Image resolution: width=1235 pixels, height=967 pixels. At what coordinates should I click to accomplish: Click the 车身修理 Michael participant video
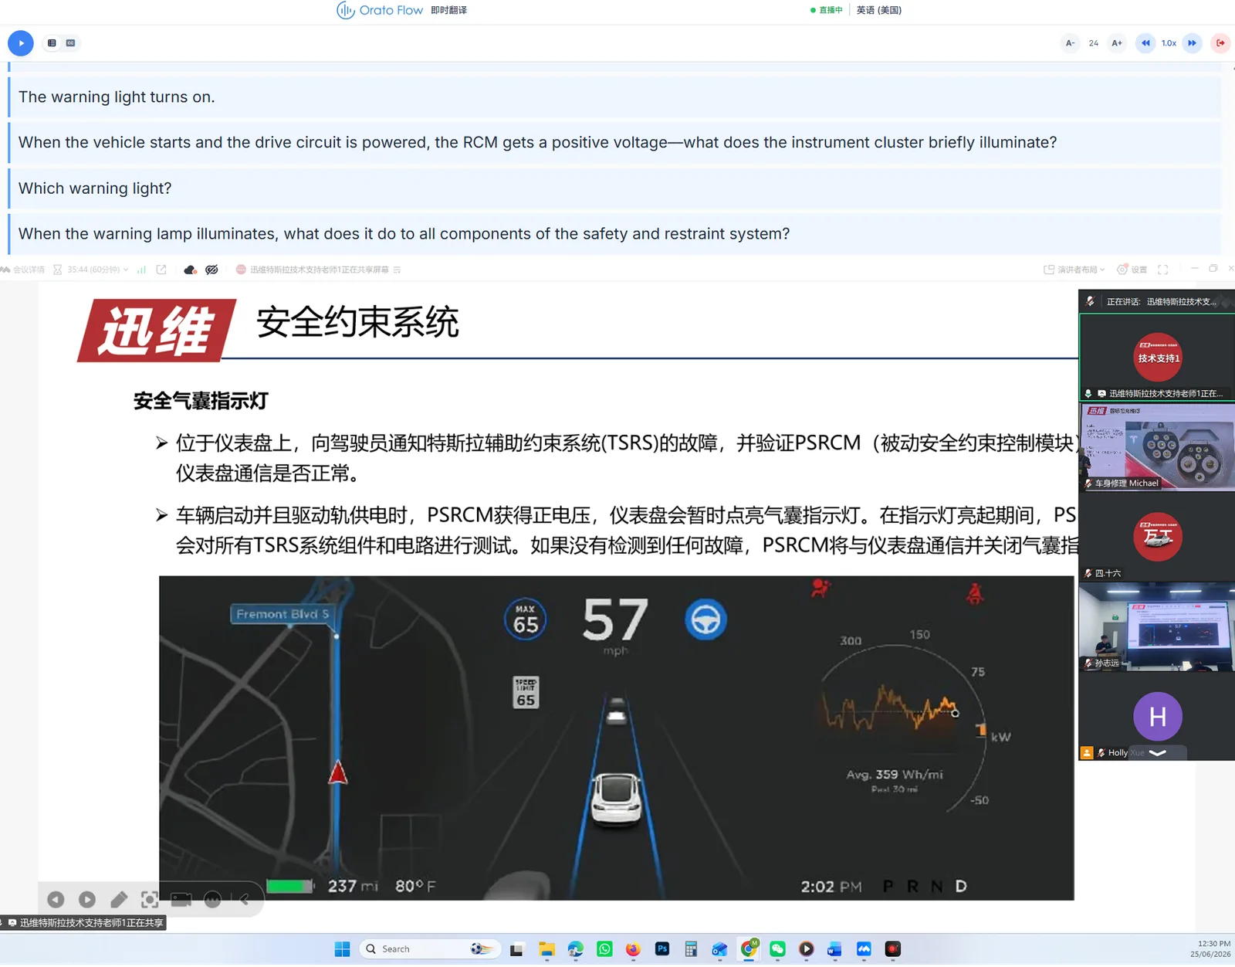(1157, 446)
